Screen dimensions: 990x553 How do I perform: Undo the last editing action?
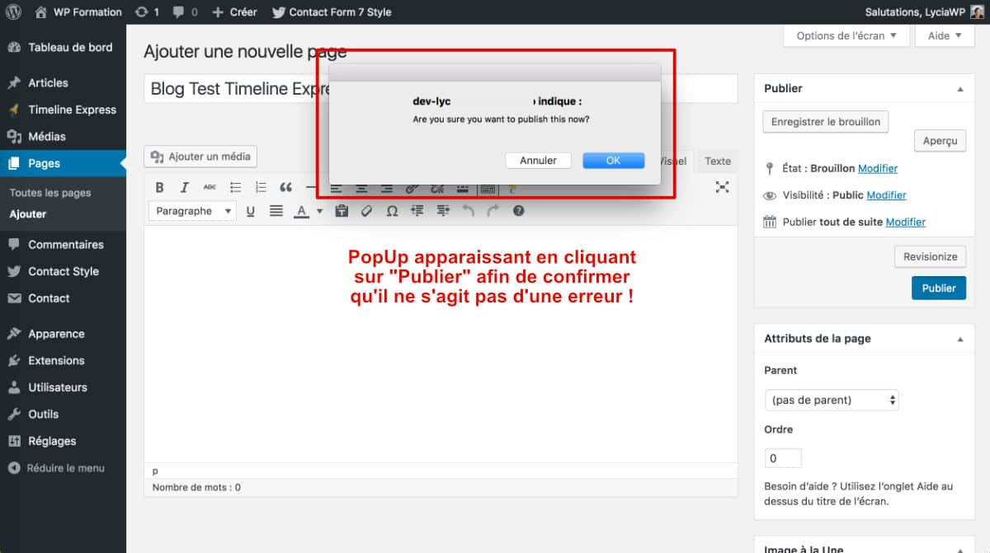click(468, 210)
